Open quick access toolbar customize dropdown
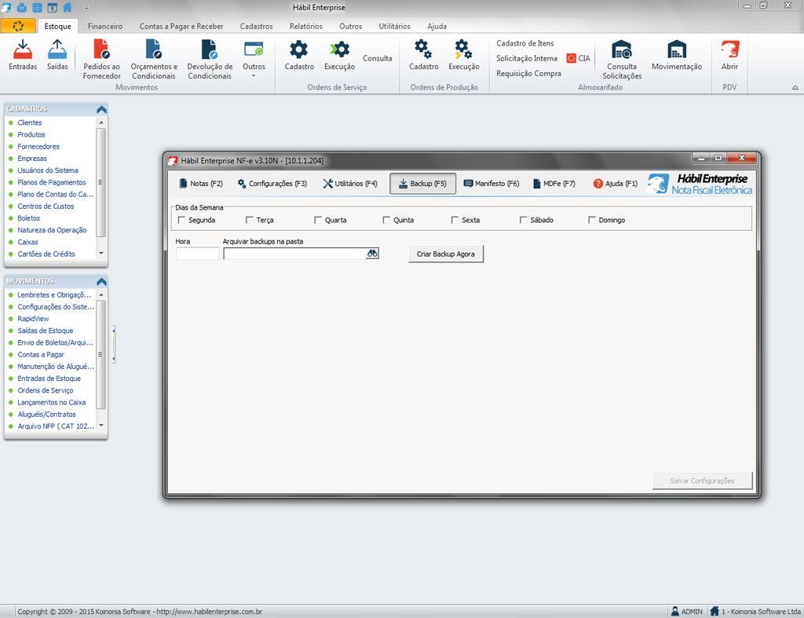Viewport: 804px width, 618px height. pos(86,8)
